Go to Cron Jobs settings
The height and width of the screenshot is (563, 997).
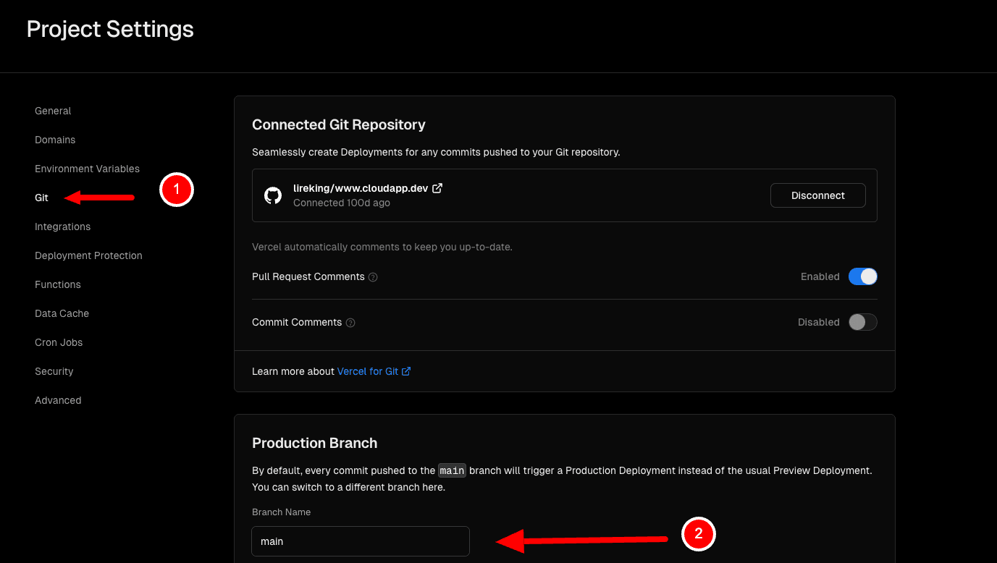tap(59, 342)
